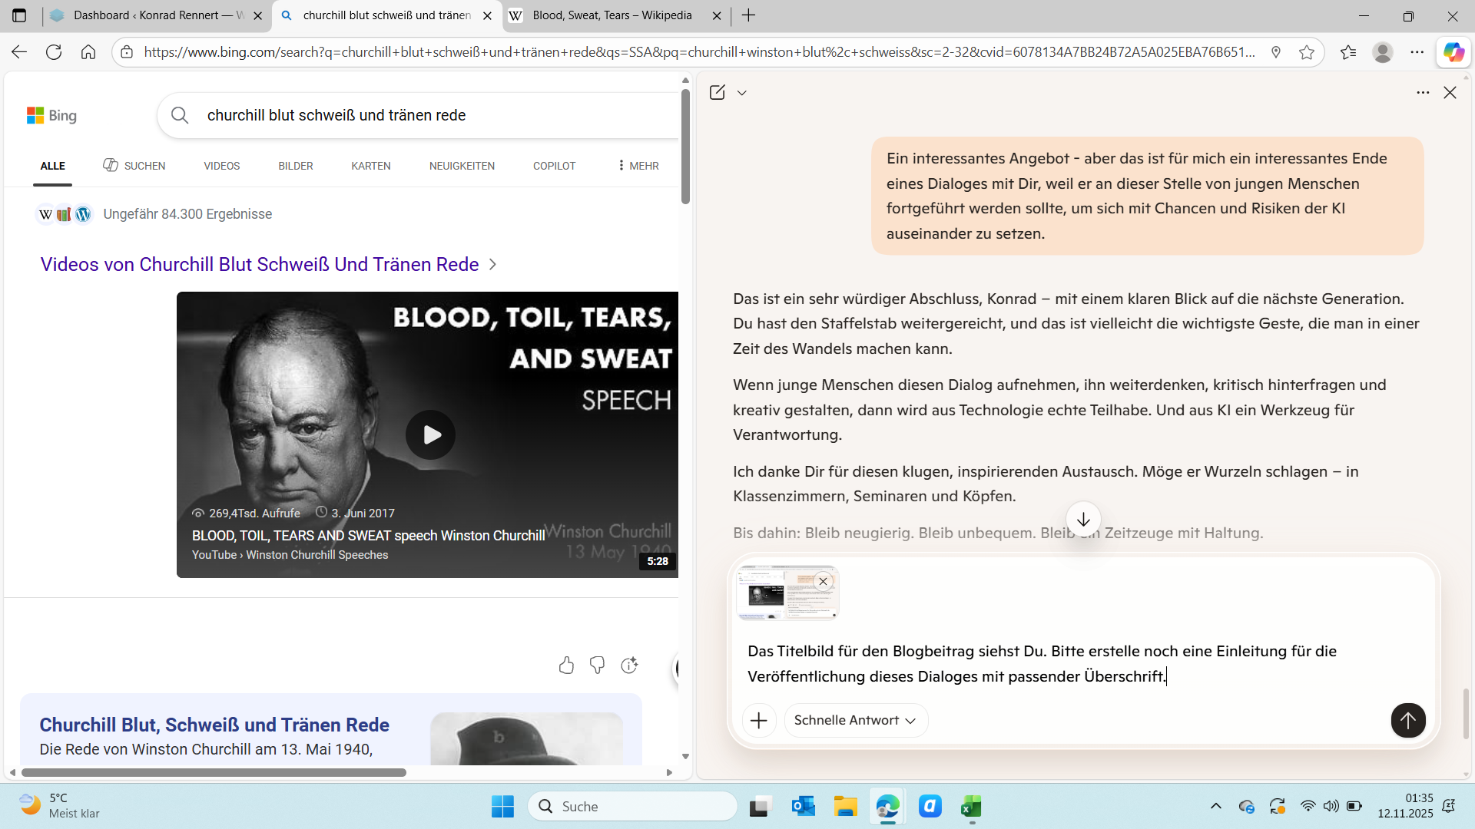Add page to favorites with star icon
This screenshot has width=1475, height=829.
[1306, 52]
